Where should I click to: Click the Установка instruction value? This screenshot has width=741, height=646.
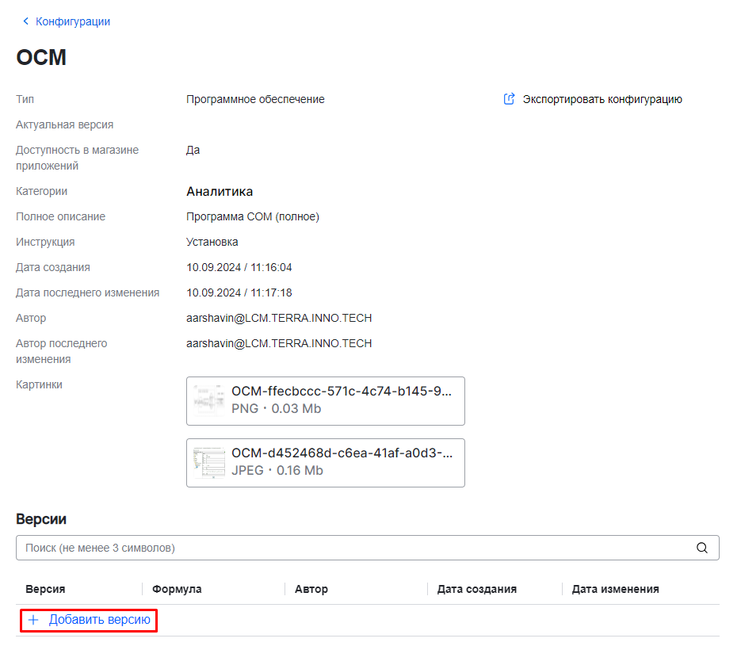coord(212,242)
